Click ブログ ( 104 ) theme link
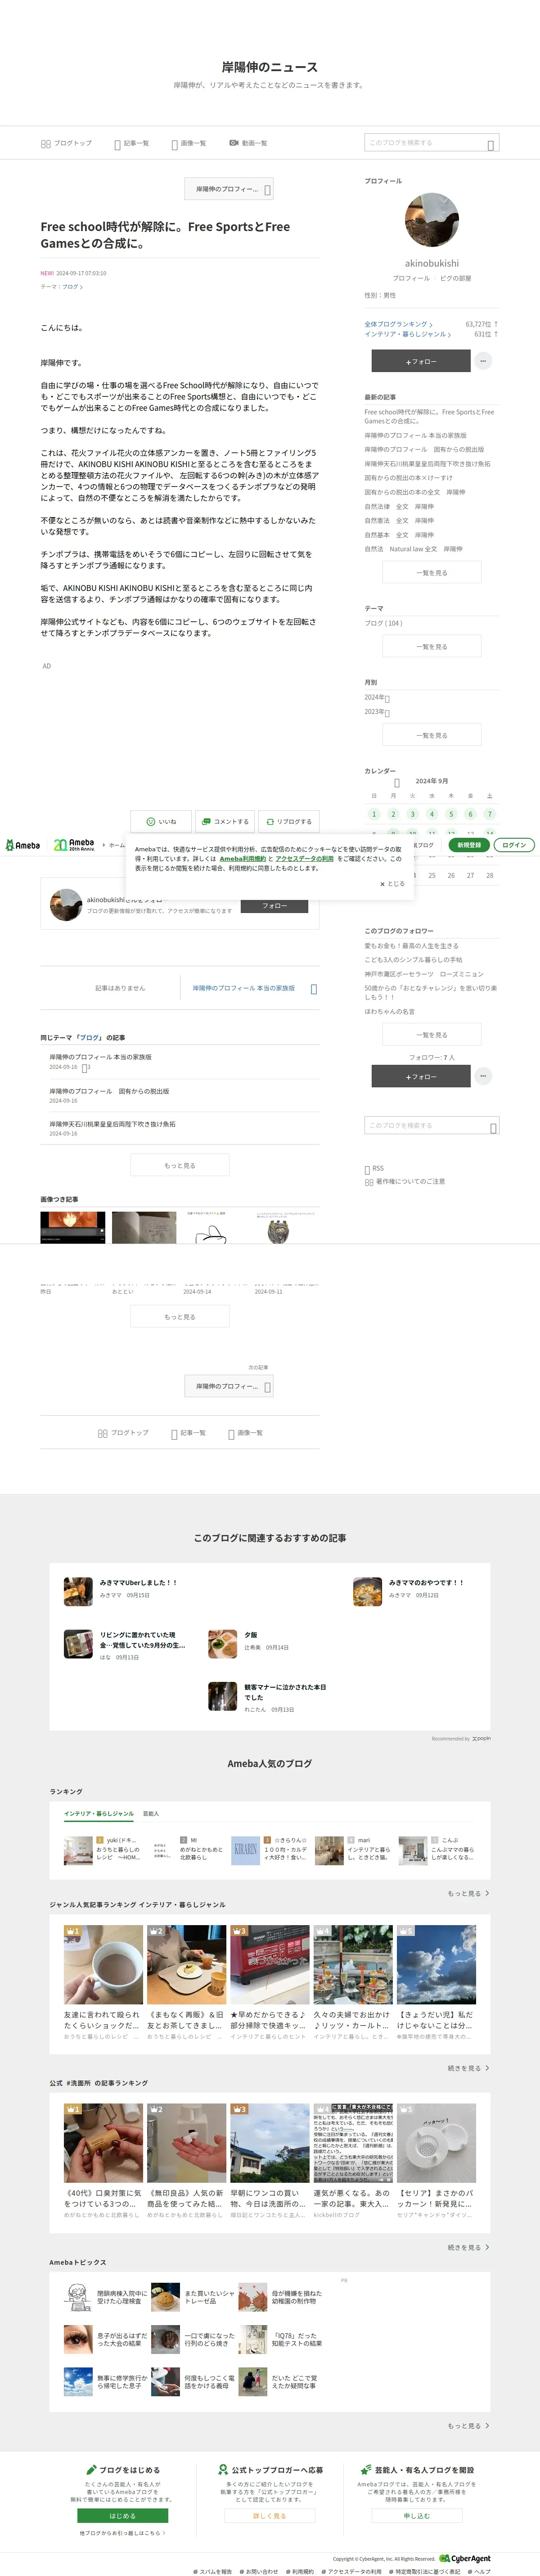This screenshot has width=540, height=2576. pos(383,623)
